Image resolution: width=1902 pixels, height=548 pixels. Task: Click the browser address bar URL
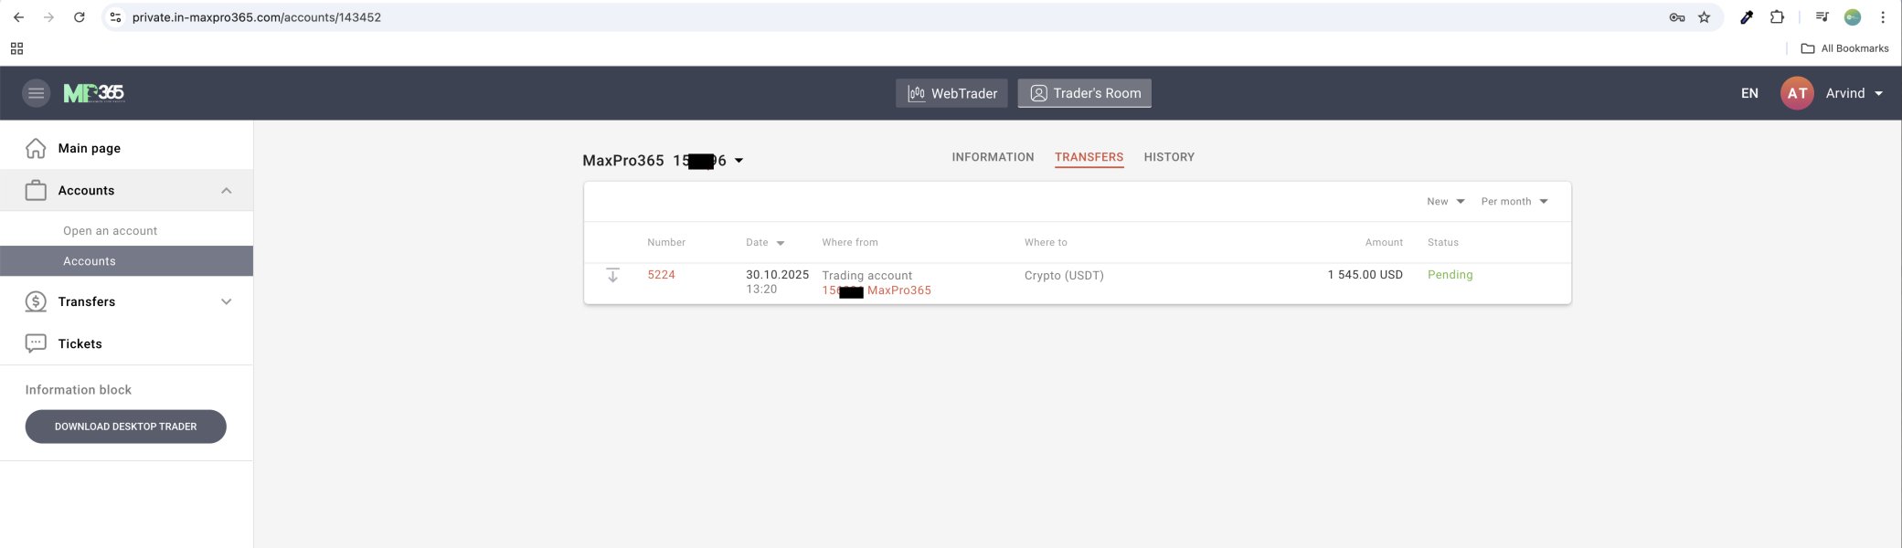[x=257, y=17]
